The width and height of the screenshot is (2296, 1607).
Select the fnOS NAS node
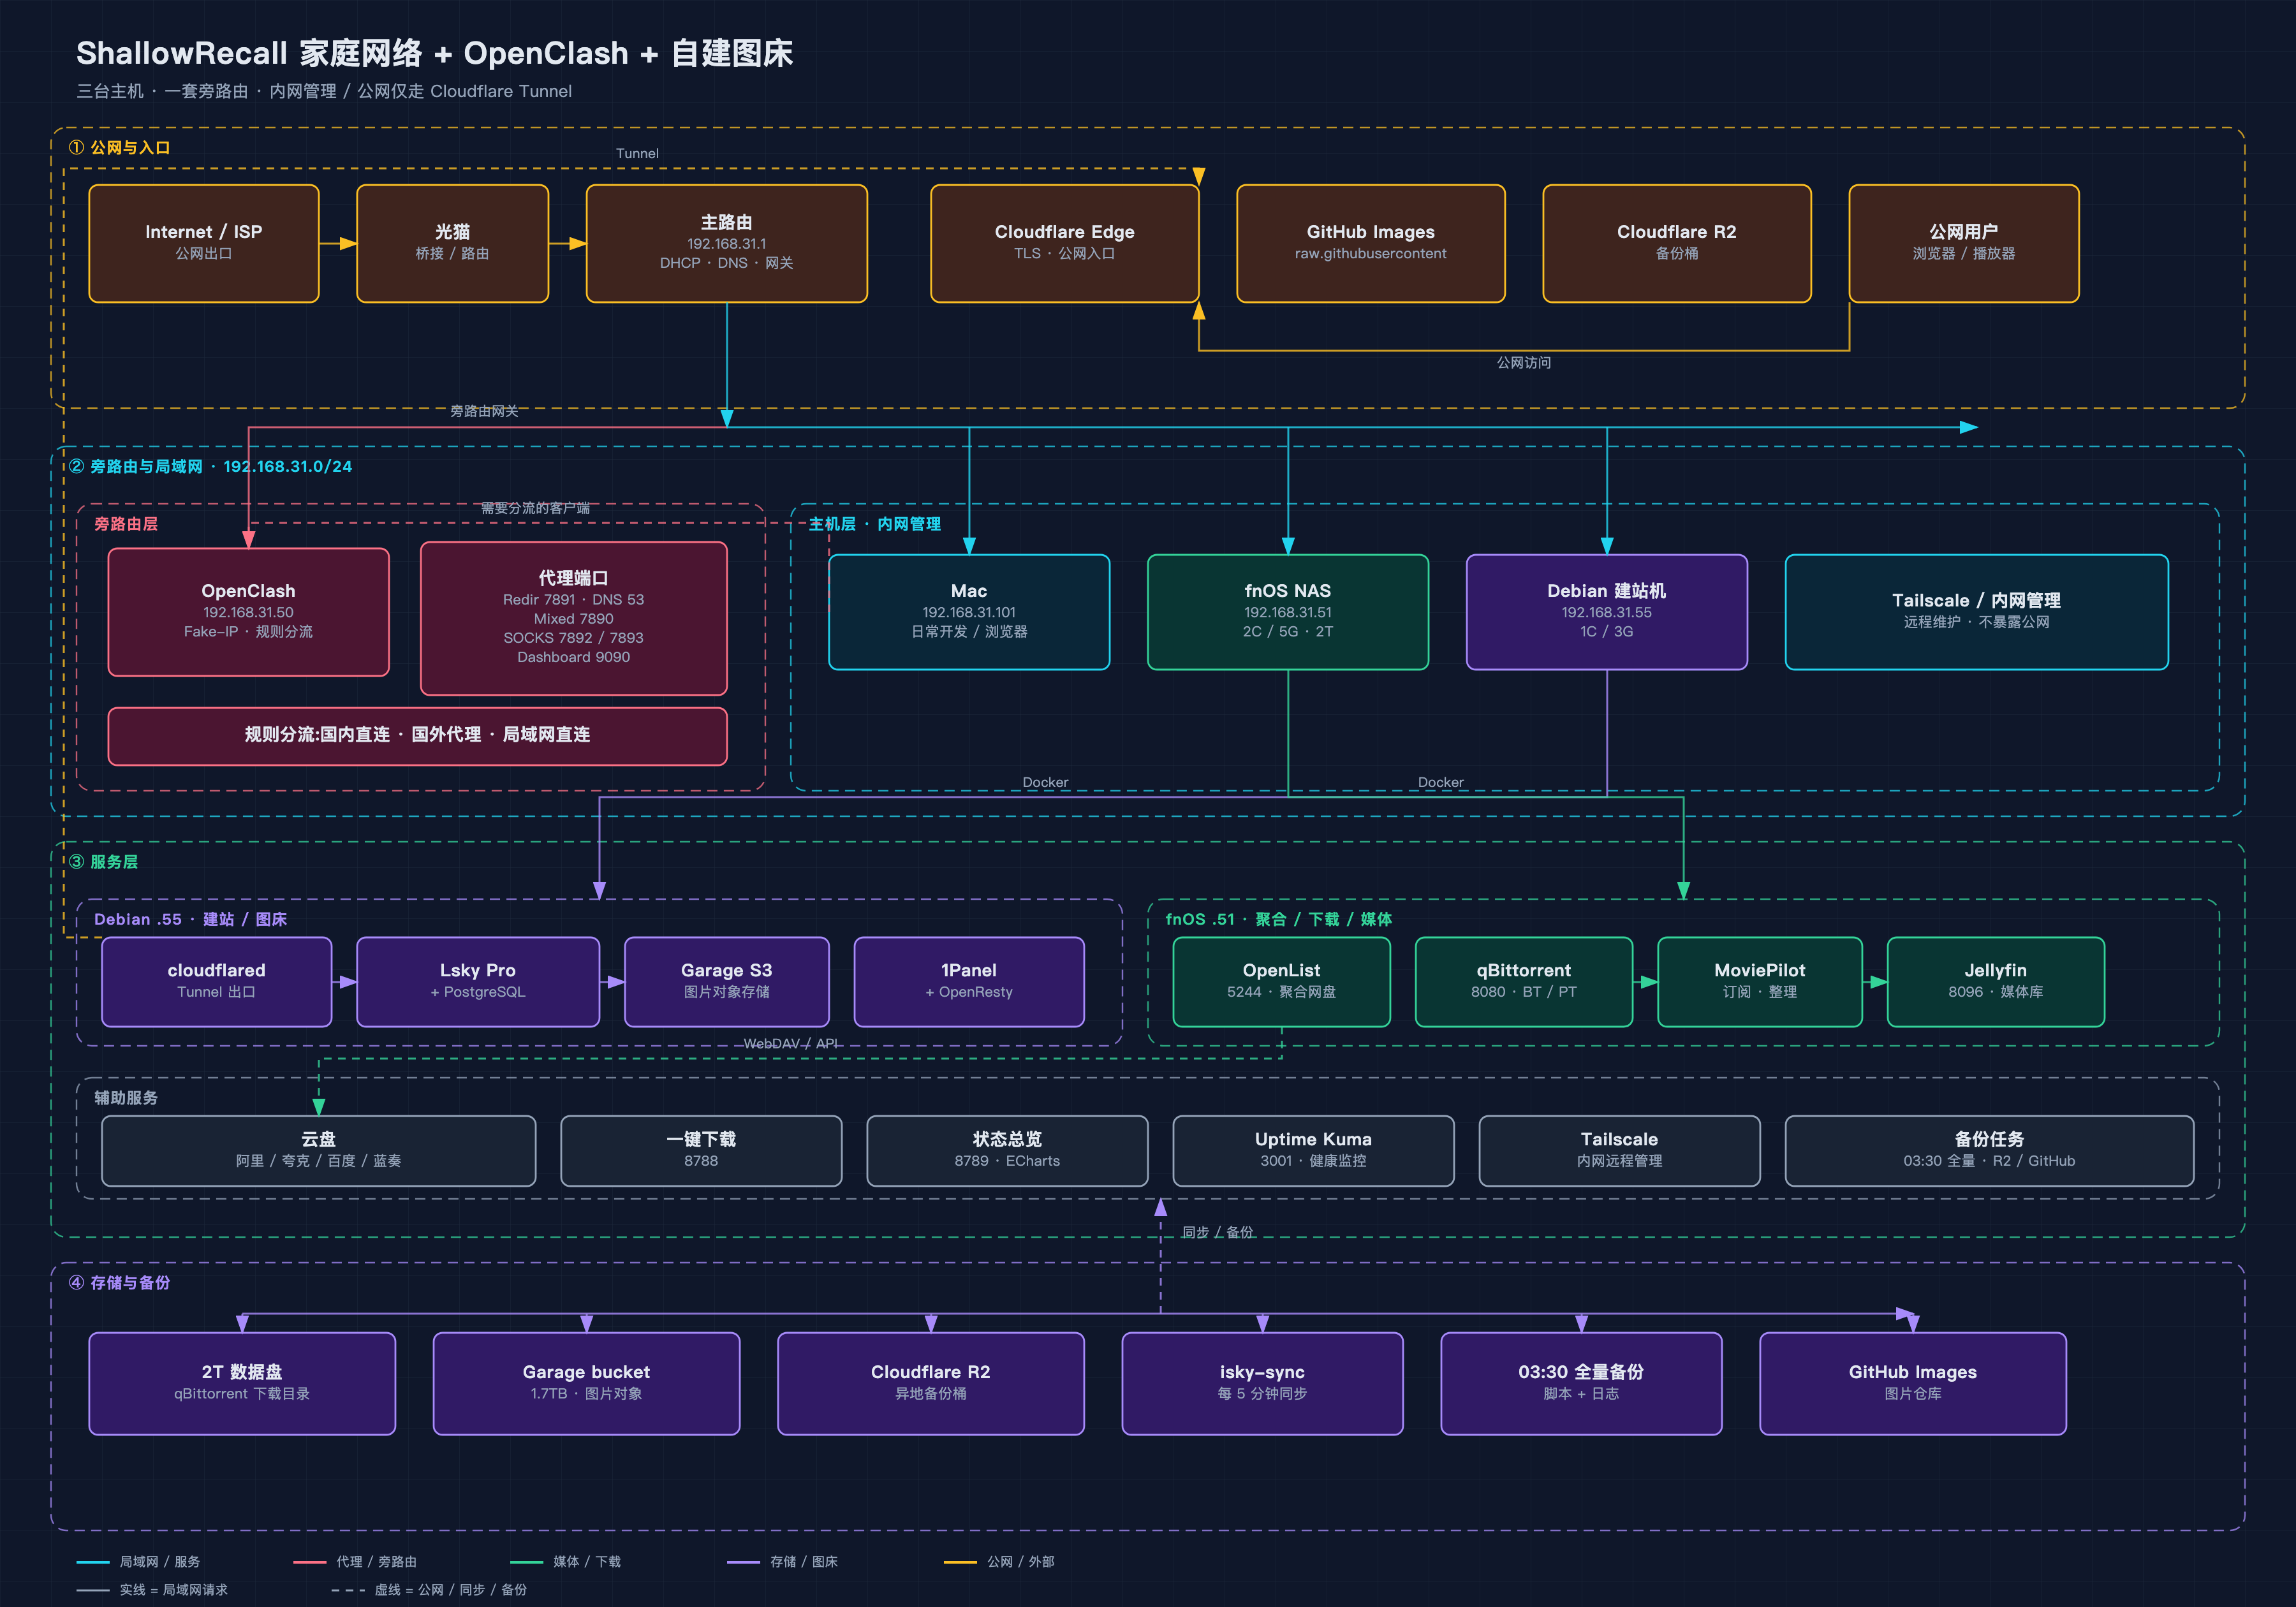[x=1288, y=612]
